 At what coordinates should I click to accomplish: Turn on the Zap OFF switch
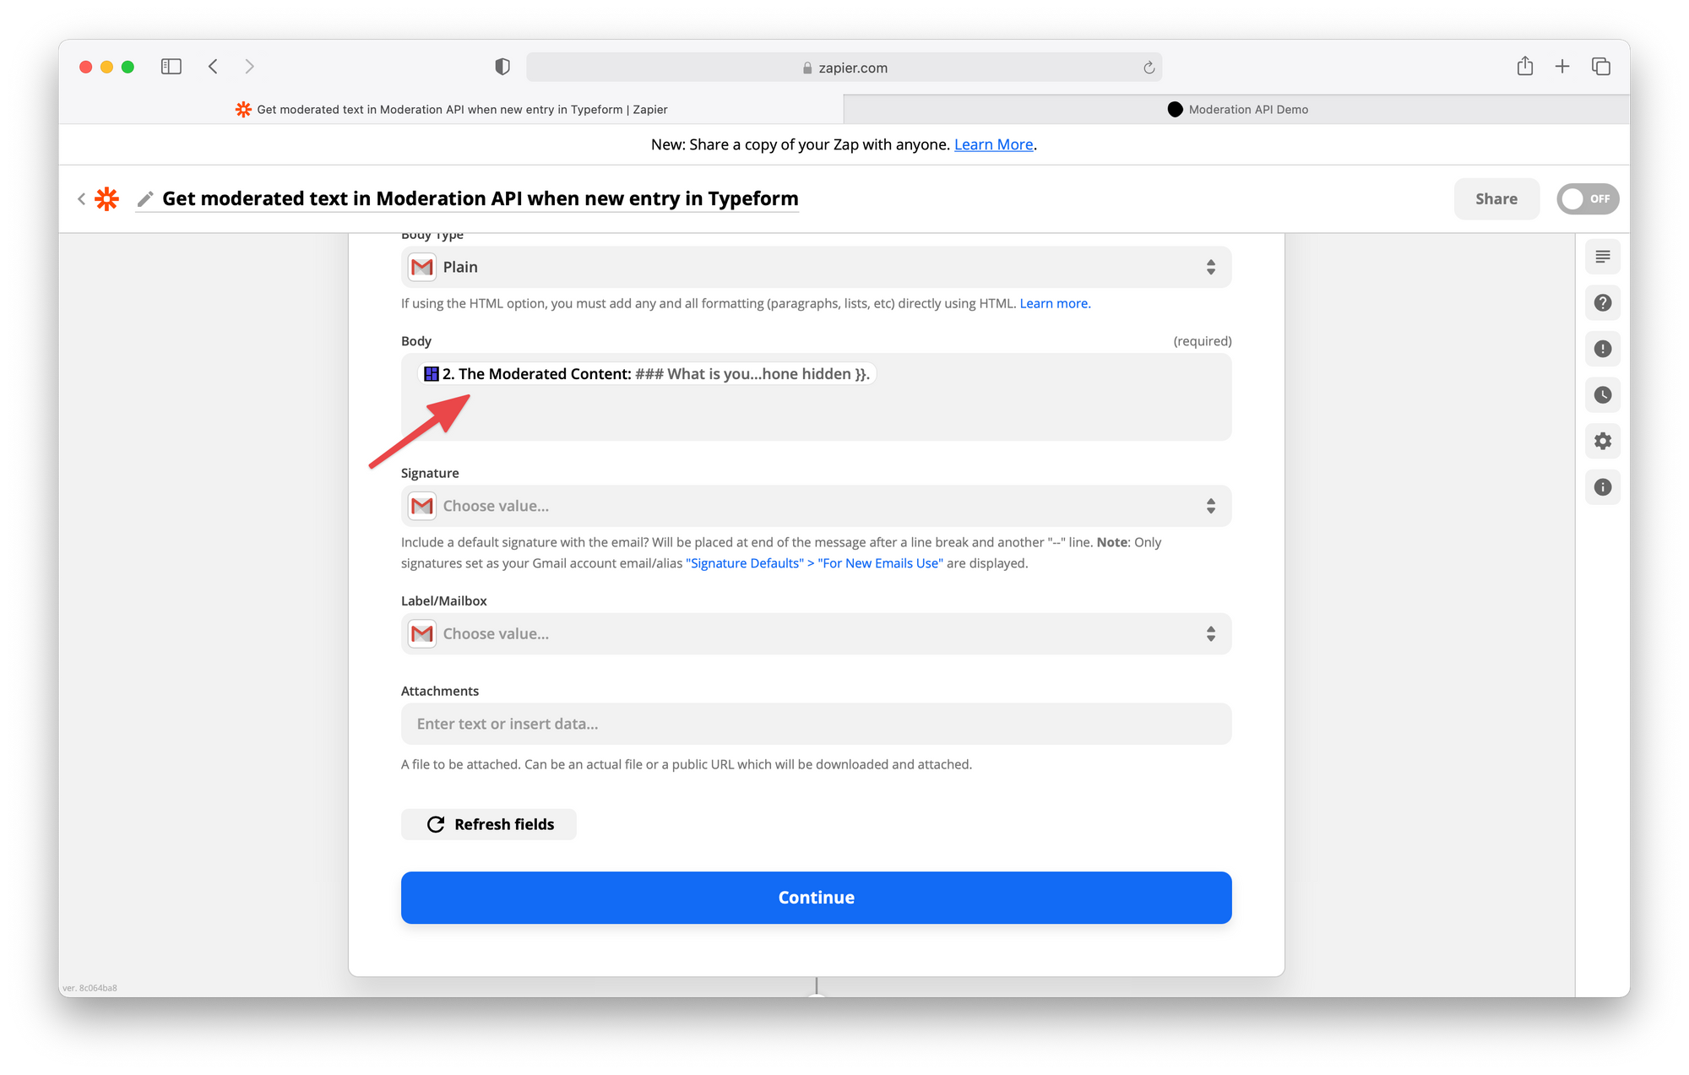coord(1588,199)
